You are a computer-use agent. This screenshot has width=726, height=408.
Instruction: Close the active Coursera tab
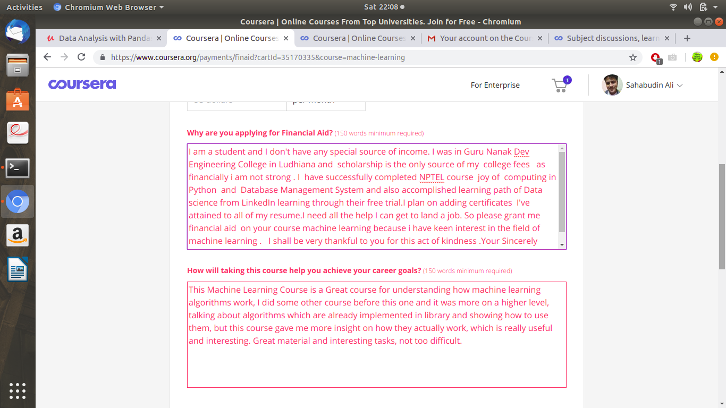[286, 38]
